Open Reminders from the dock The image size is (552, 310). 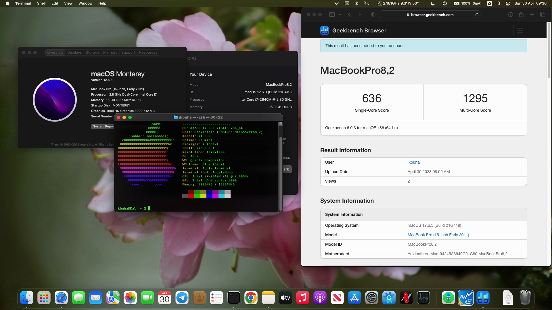(216, 298)
